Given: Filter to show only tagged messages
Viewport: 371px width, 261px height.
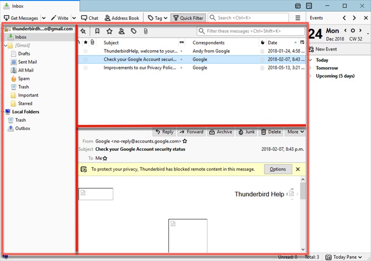Looking at the screenshot, I should tap(134, 31).
